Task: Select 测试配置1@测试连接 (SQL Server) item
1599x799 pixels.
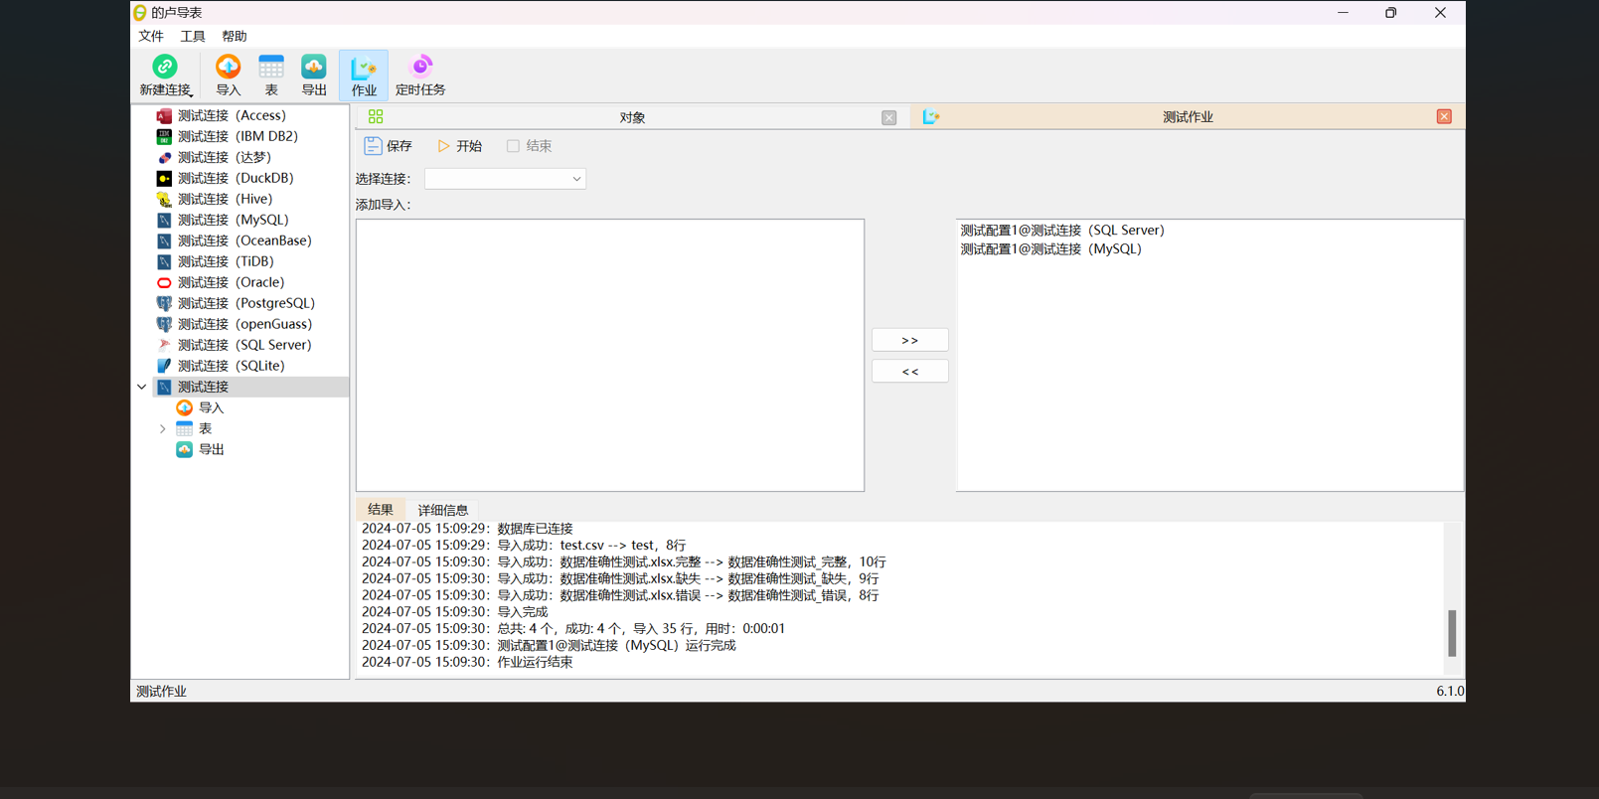Action: (1062, 231)
